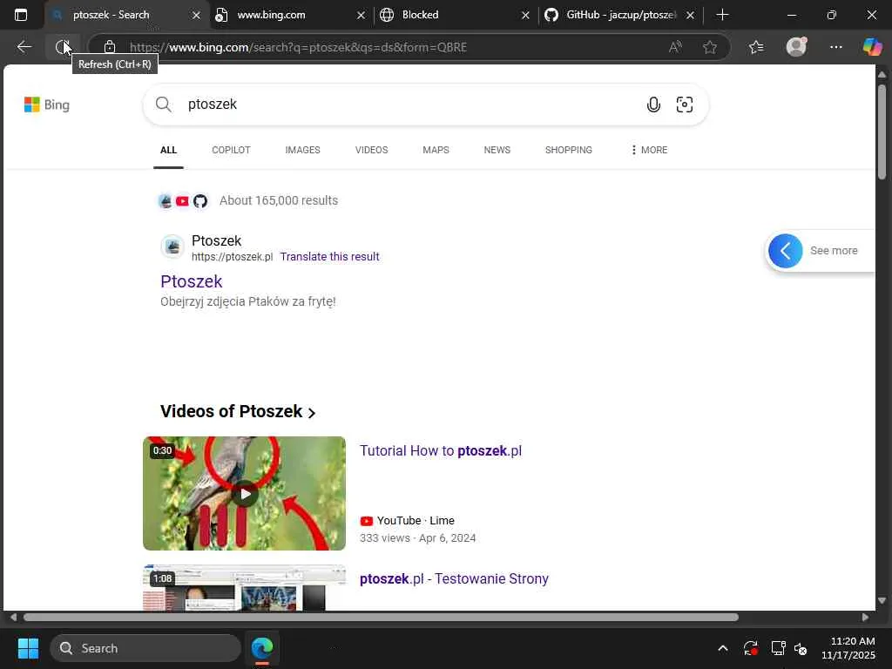Viewport: 892px width, 669px height.
Task: Click About 165,000 results text
Action: (x=279, y=201)
